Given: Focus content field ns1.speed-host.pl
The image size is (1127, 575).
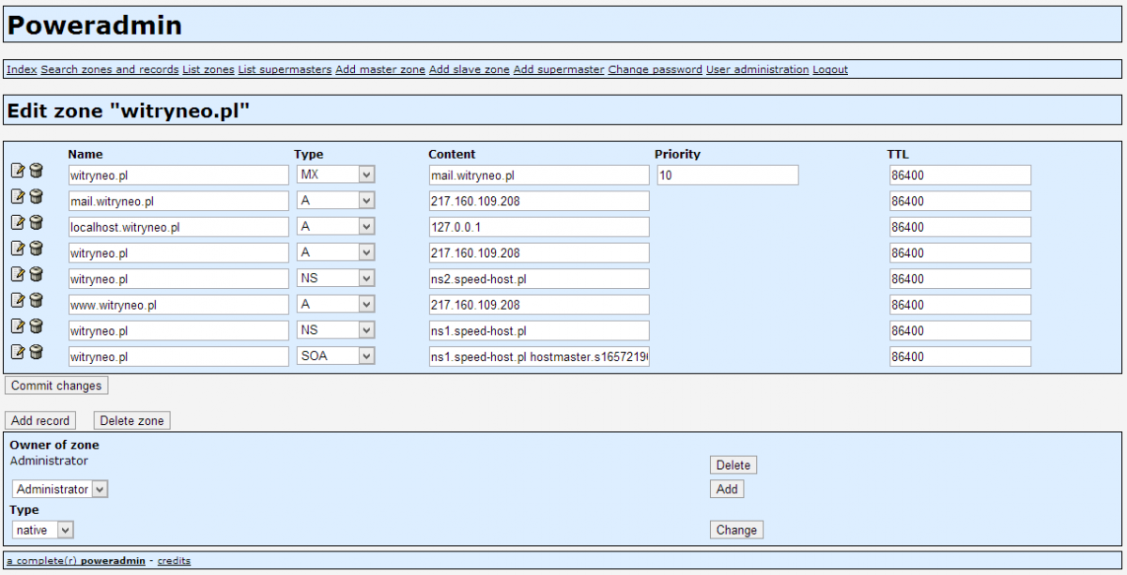Looking at the screenshot, I should click(x=539, y=330).
